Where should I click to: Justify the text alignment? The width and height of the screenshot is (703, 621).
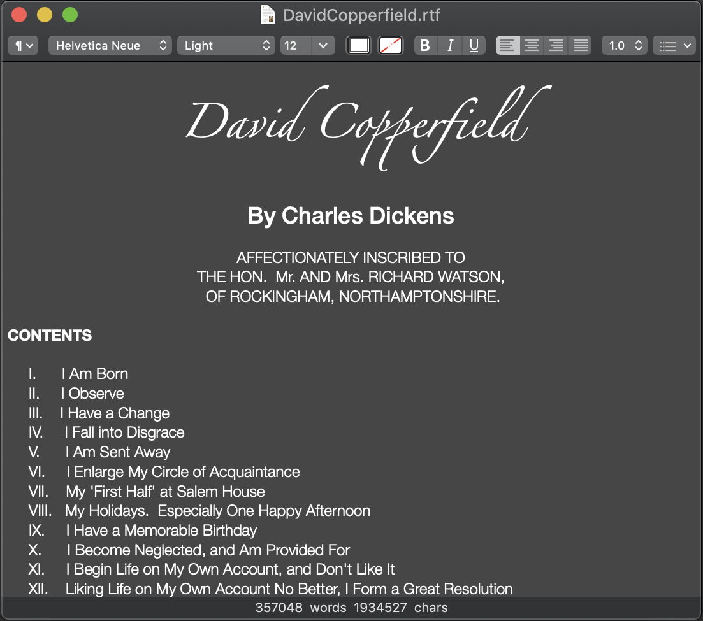coord(580,46)
